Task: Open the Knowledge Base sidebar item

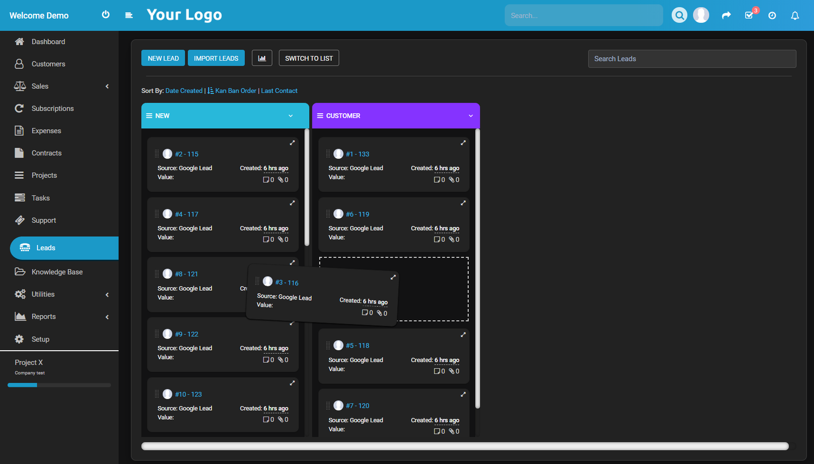Action: pos(57,271)
